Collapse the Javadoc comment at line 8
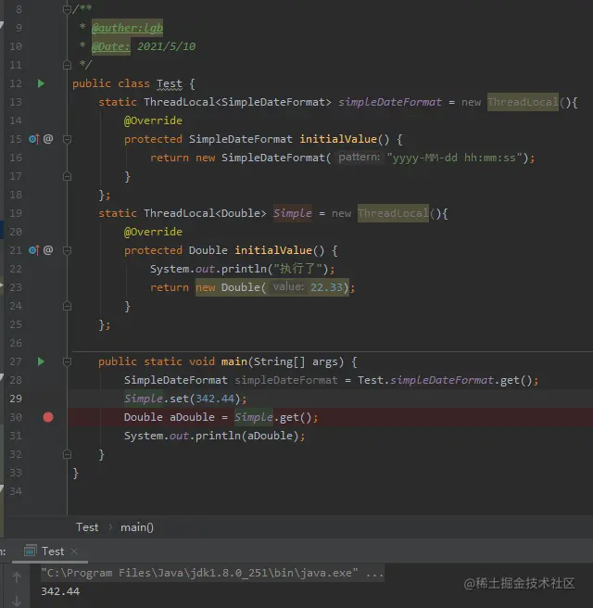Image resolution: width=593 pixels, height=608 pixels. pyautogui.click(x=67, y=9)
